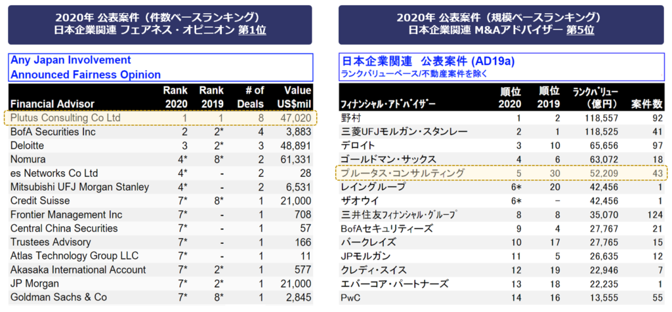Click the rank value '22,946' for クレディ・スイス
The image size is (672, 312).
pyautogui.click(x=604, y=269)
